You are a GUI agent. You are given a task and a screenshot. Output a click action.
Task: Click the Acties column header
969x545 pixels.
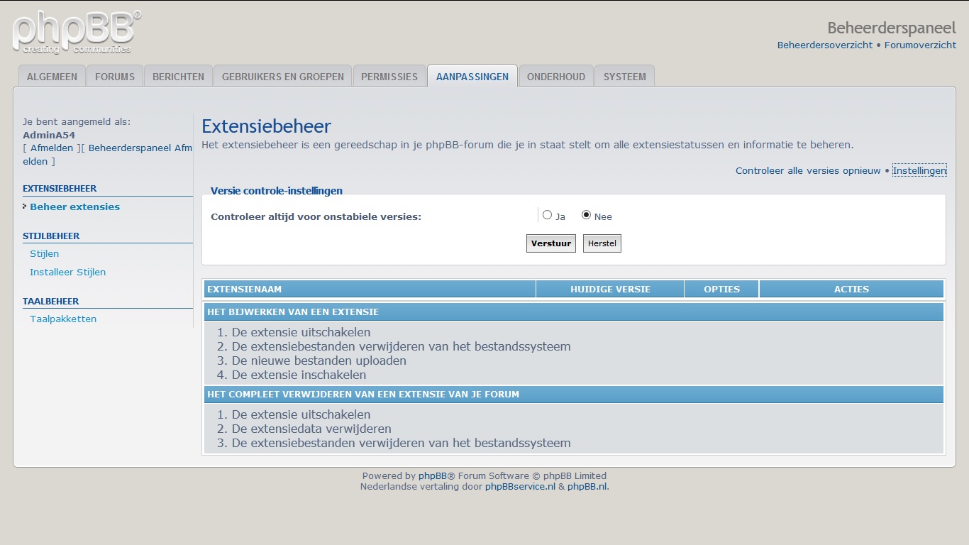tap(851, 289)
